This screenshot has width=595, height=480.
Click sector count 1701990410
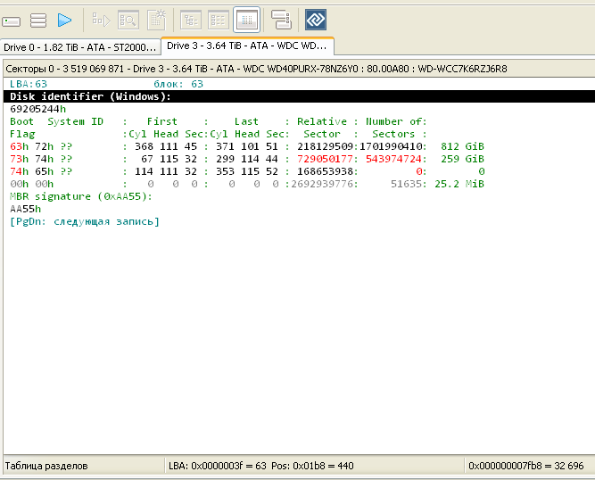[x=392, y=146]
